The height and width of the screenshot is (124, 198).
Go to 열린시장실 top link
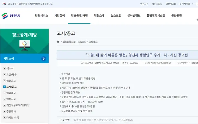(x=157, y=4)
